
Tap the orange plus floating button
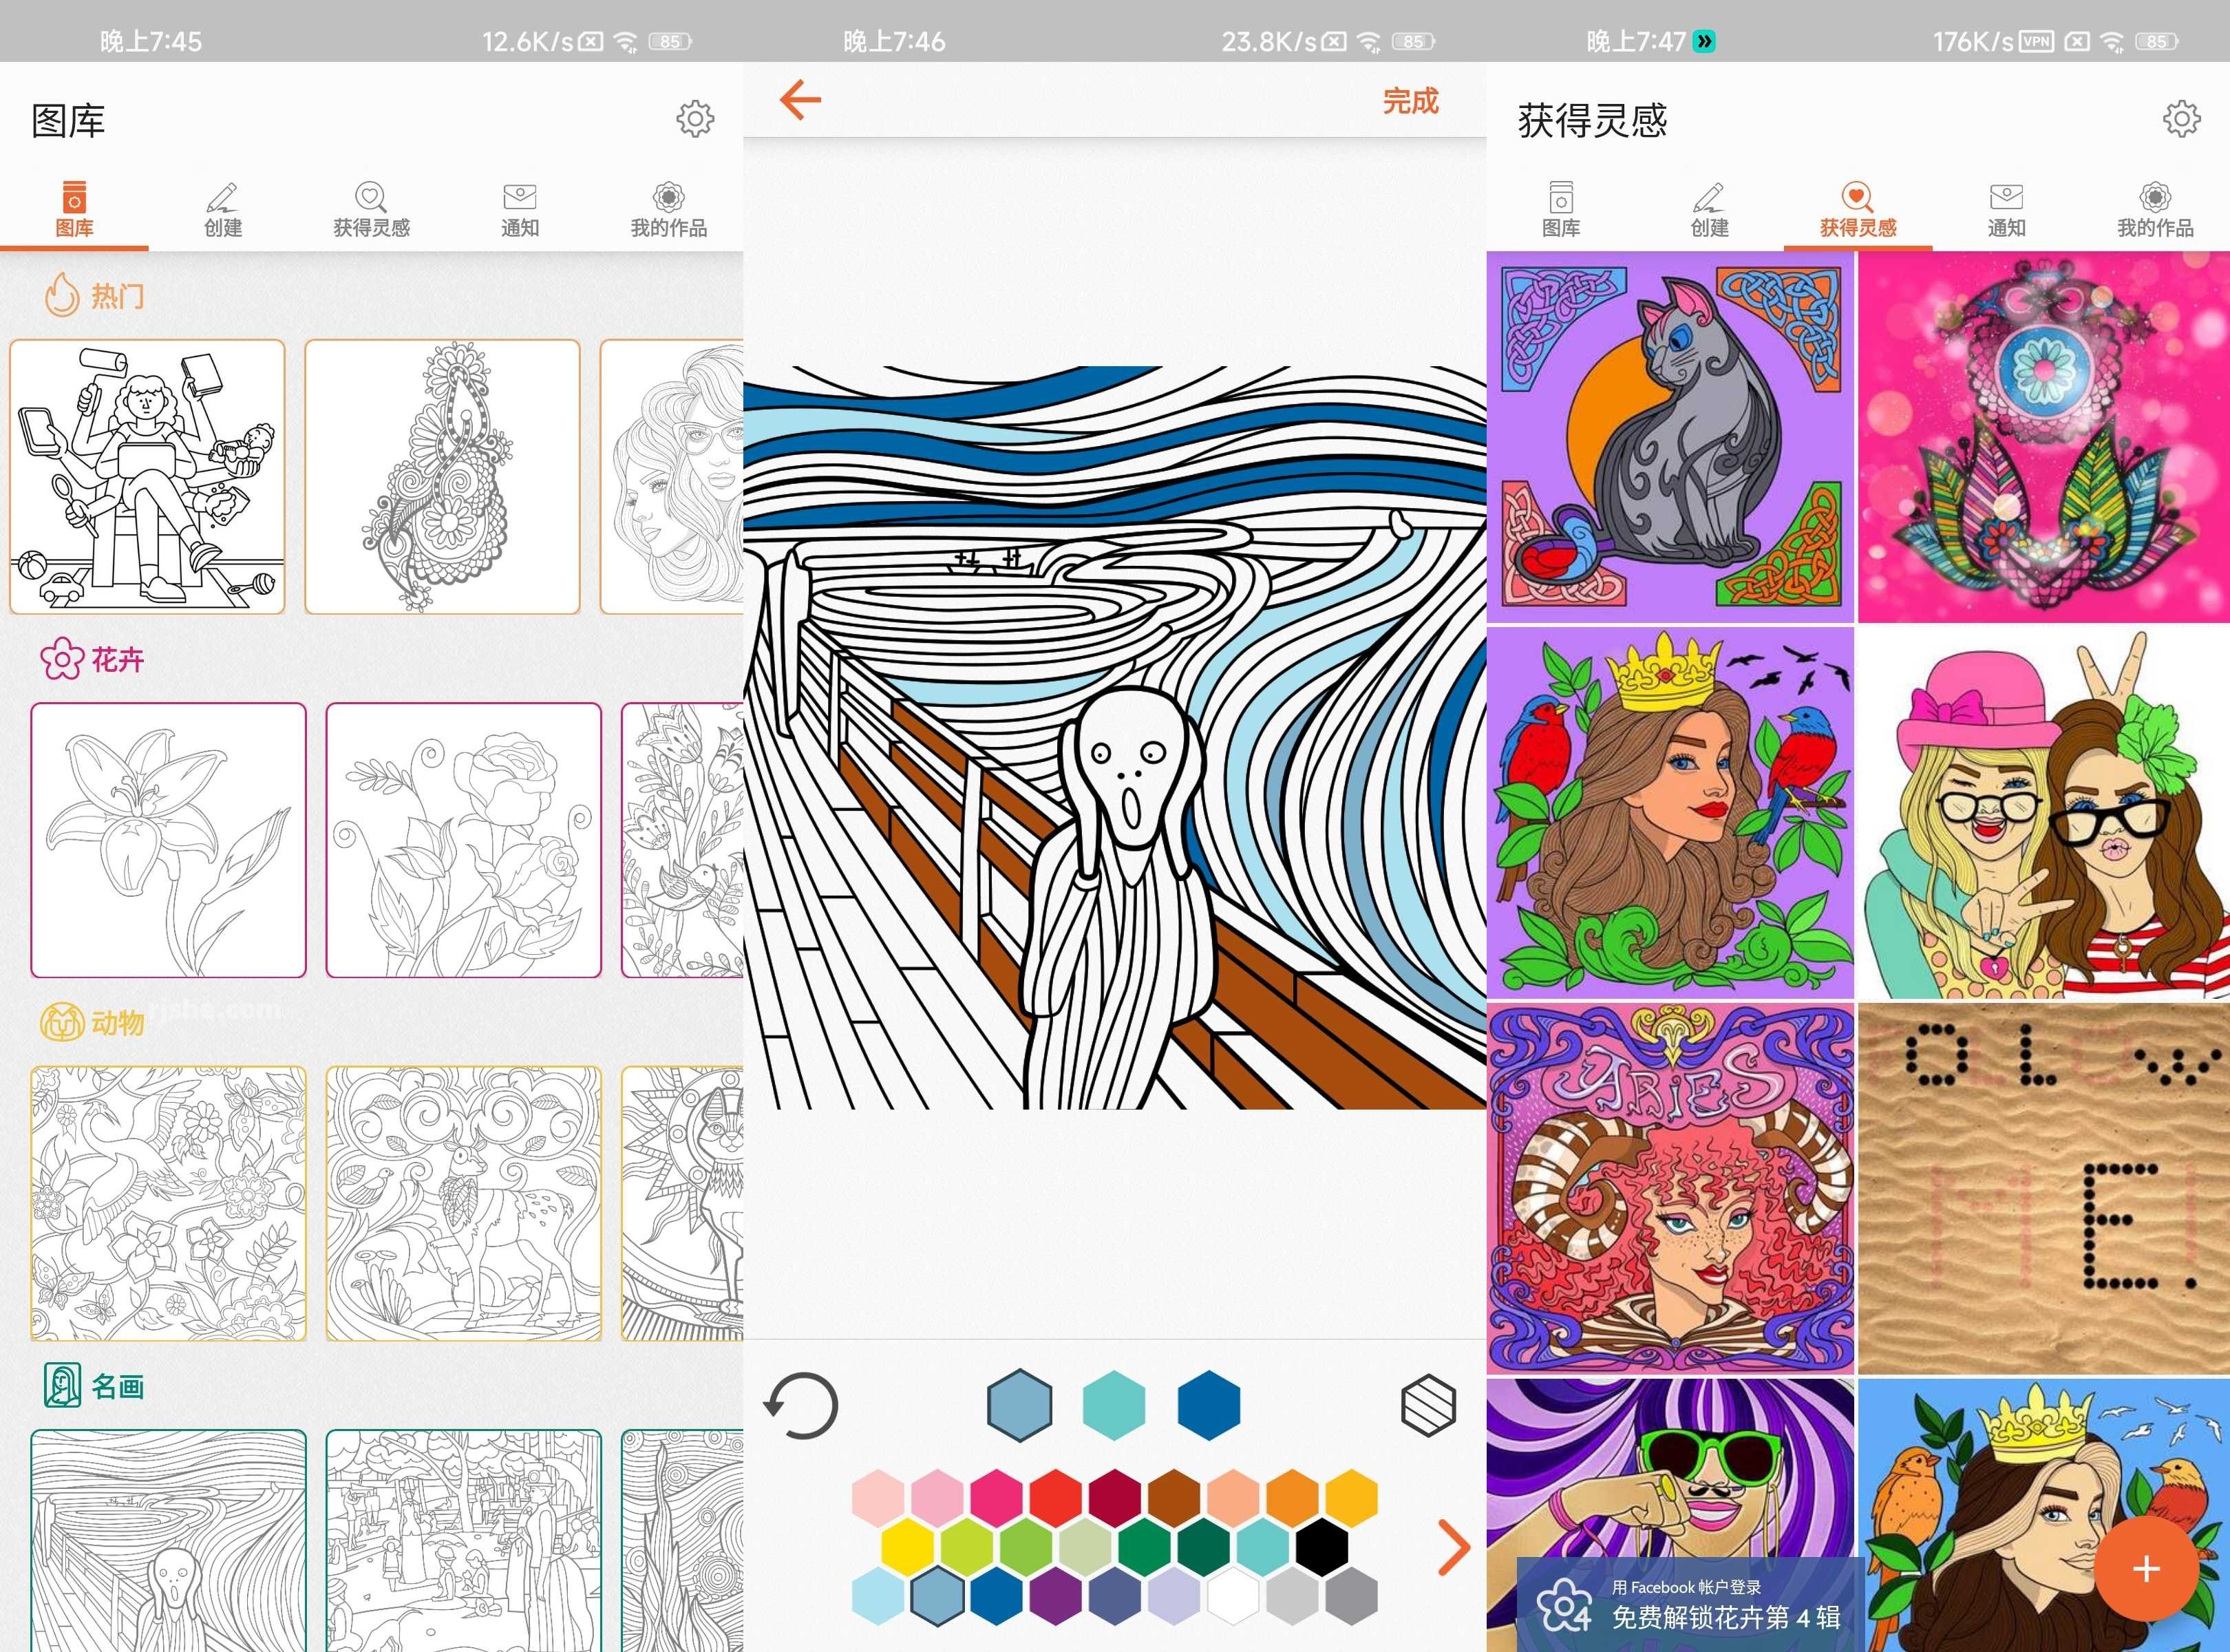click(2146, 1568)
